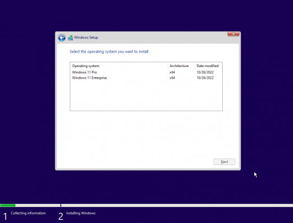Click x64 in the Windows 11 Enterprise row
Viewport: 293px width, 223px height.
point(172,78)
